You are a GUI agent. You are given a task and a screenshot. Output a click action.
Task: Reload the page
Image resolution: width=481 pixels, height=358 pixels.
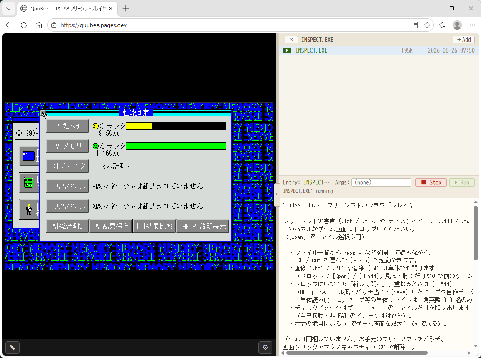coord(24,25)
